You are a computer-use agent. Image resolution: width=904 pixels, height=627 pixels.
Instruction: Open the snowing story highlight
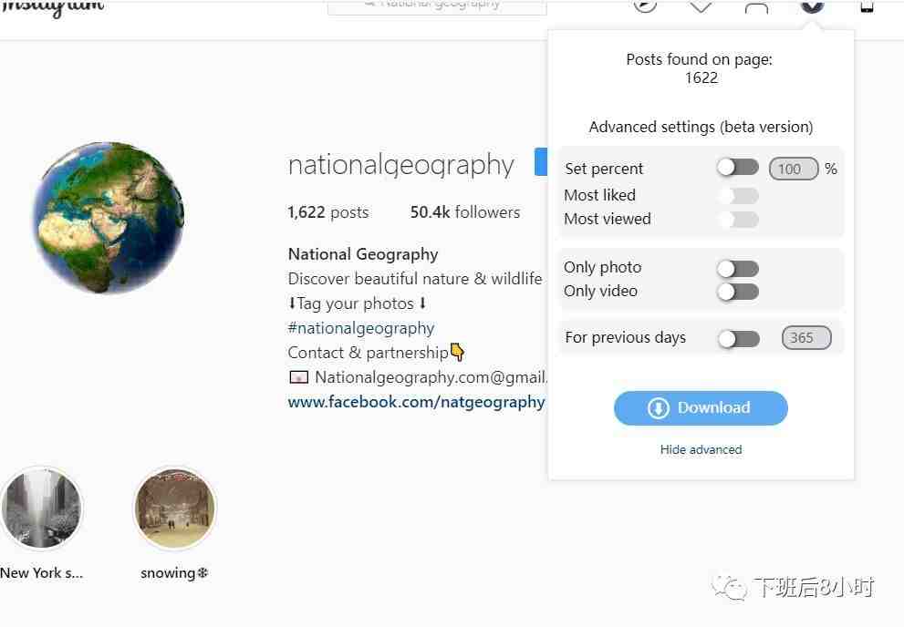pos(175,509)
